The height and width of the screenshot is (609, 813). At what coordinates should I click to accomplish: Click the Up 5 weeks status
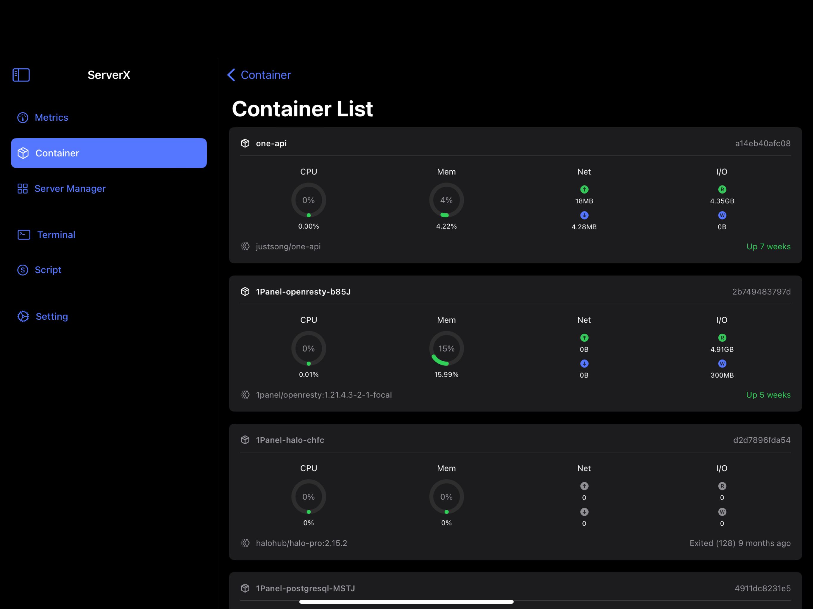tap(768, 395)
